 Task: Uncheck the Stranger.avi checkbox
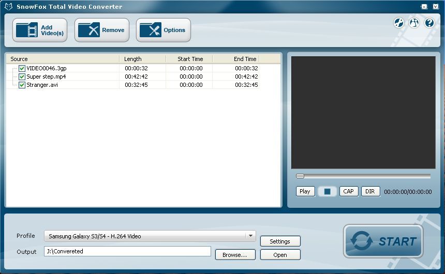click(22, 85)
